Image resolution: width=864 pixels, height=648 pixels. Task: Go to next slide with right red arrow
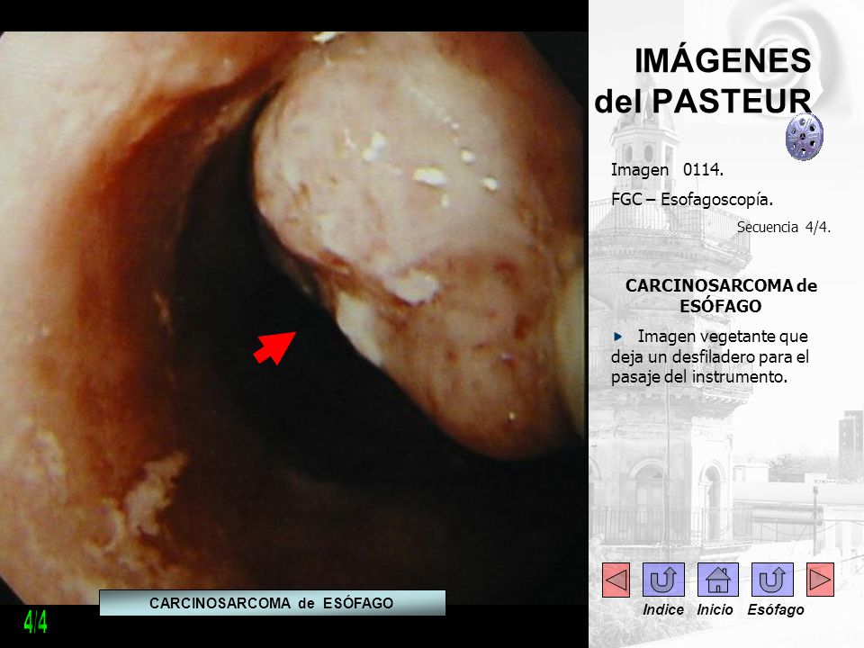(820, 580)
